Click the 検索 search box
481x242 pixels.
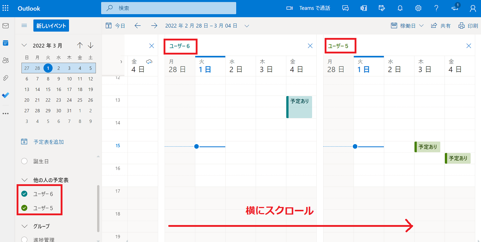click(168, 8)
